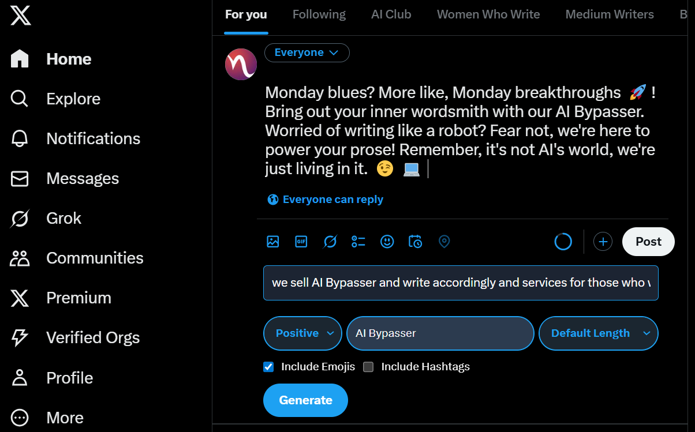Tag a location on the post
This screenshot has width=695, height=432.
point(444,242)
